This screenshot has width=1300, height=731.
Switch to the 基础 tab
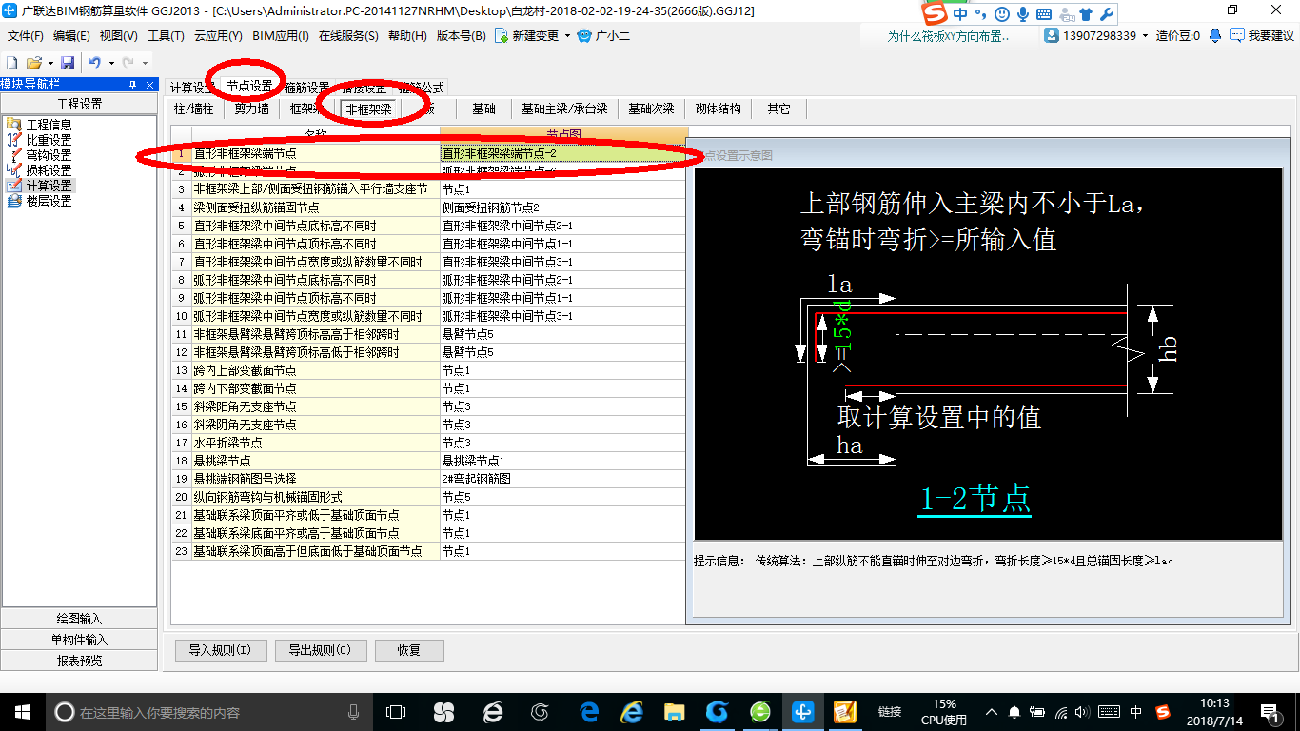pos(484,109)
